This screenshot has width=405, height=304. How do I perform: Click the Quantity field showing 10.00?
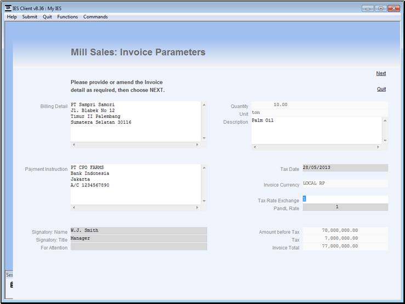pyautogui.click(x=320, y=105)
